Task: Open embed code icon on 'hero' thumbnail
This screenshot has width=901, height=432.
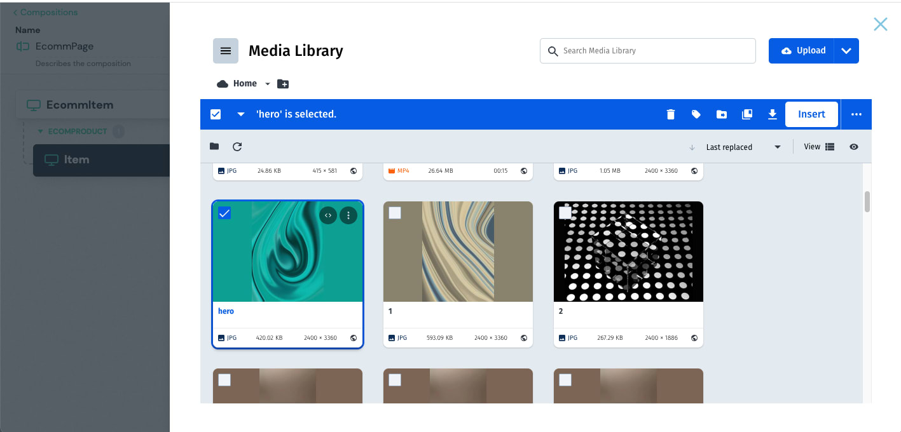Action: pyautogui.click(x=328, y=215)
